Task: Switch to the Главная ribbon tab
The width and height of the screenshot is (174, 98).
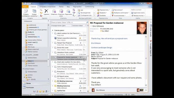Action: [33, 7]
